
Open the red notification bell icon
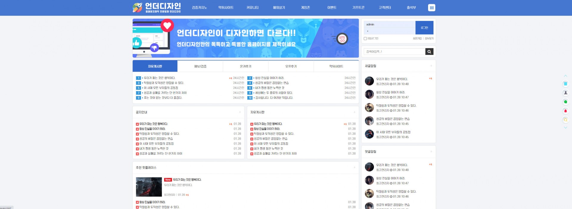tap(565, 111)
